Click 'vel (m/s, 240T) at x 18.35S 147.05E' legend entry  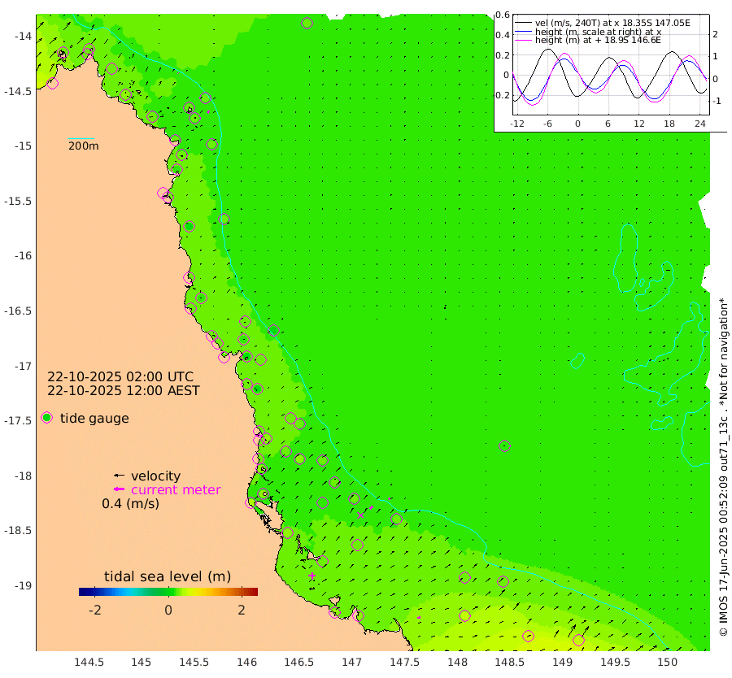612,23
